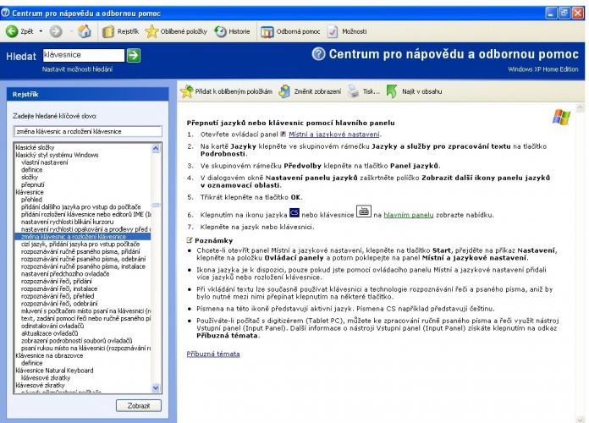589x423 pixels.
Task: Click the keyboard icon in step 6
Action: pyautogui.click(x=363, y=211)
